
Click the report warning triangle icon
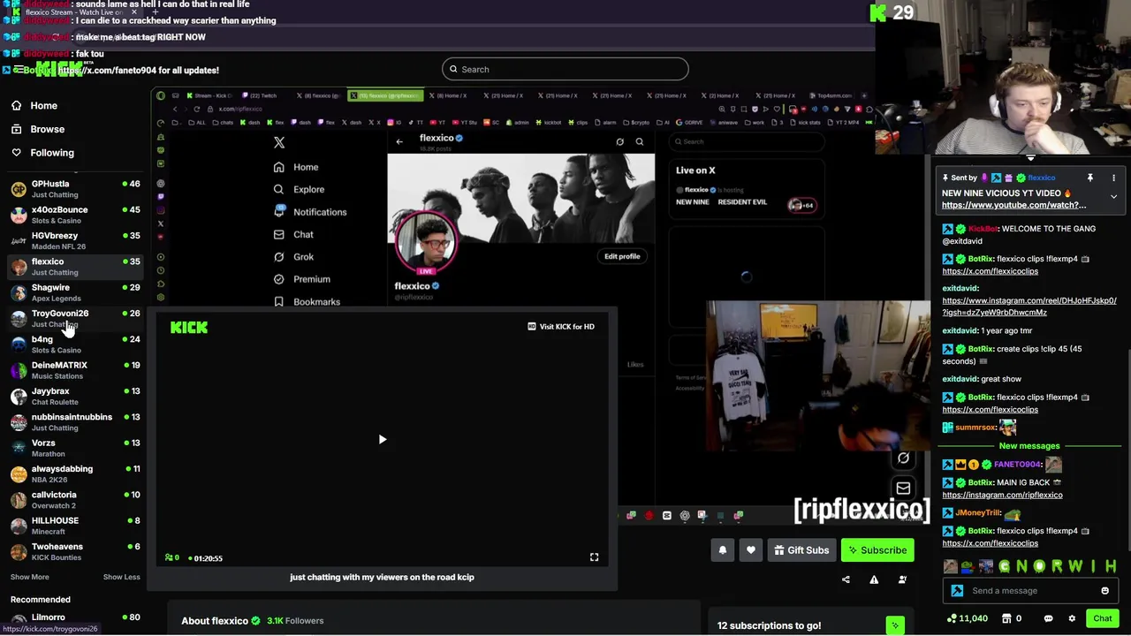pyautogui.click(x=874, y=579)
